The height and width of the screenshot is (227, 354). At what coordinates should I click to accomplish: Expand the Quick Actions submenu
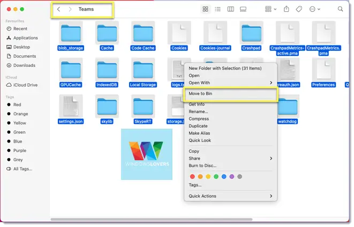(230, 196)
